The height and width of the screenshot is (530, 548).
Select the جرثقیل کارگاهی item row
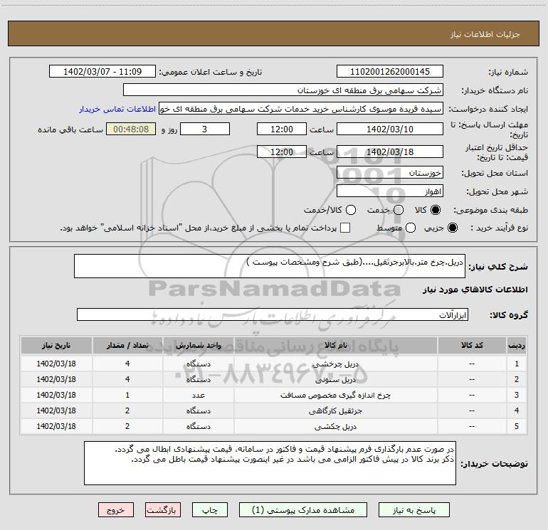coord(274,411)
